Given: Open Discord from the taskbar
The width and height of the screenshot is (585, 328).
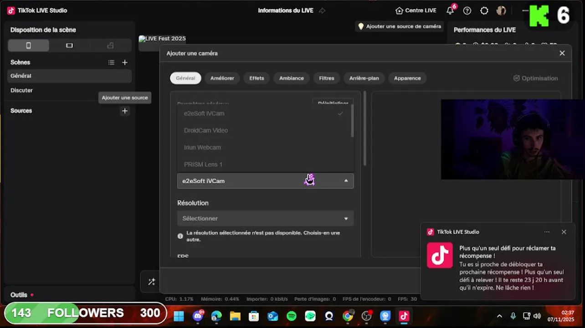Looking at the screenshot, I should 198,316.
